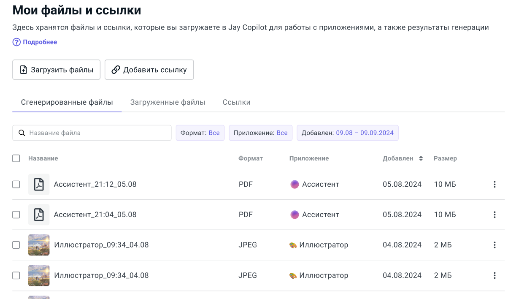Click the Добавить ссылку button
Screen dimensions: 508x299
149,70
